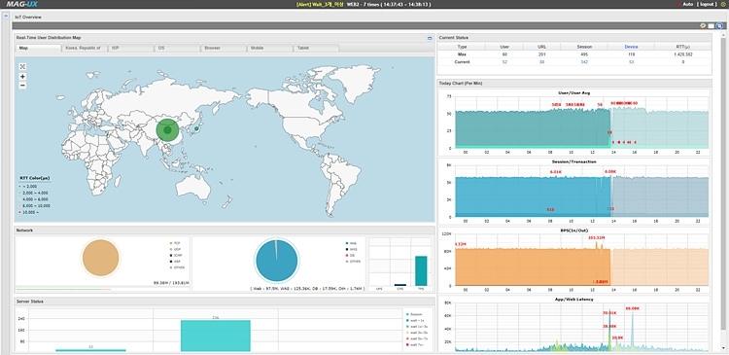Switch to the Browser tab

coord(224,48)
